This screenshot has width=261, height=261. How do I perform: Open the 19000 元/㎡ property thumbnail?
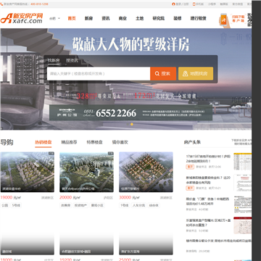click(x=27, y=172)
